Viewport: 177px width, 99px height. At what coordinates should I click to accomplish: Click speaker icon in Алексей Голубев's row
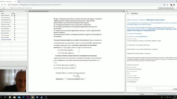click(15, 24)
